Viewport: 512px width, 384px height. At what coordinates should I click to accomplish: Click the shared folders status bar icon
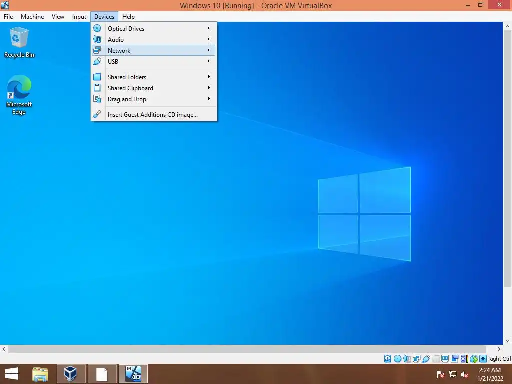pyautogui.click(x=435, y=359)
